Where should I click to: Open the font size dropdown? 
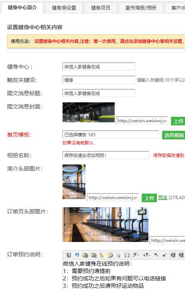point(147,255)
